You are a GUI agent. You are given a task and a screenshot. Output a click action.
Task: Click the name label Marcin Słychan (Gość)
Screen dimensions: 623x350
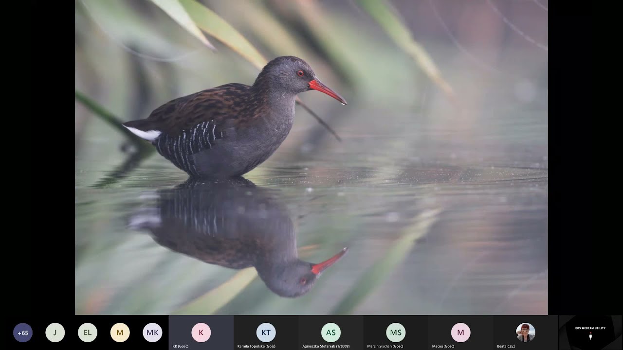[x=385, y=346]
